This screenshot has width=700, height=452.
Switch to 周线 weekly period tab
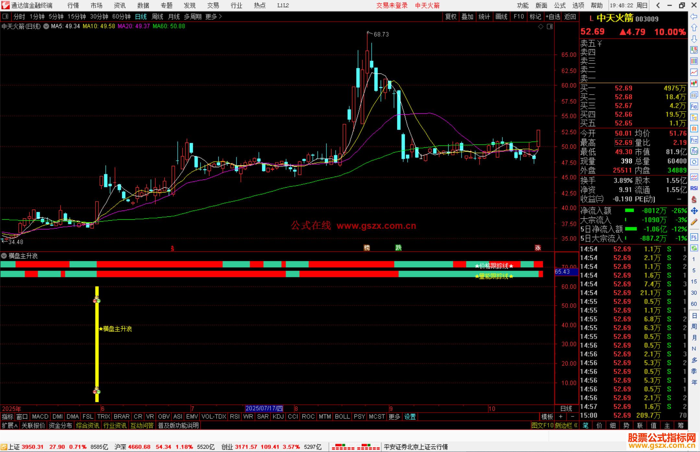[x=157, y=17]
